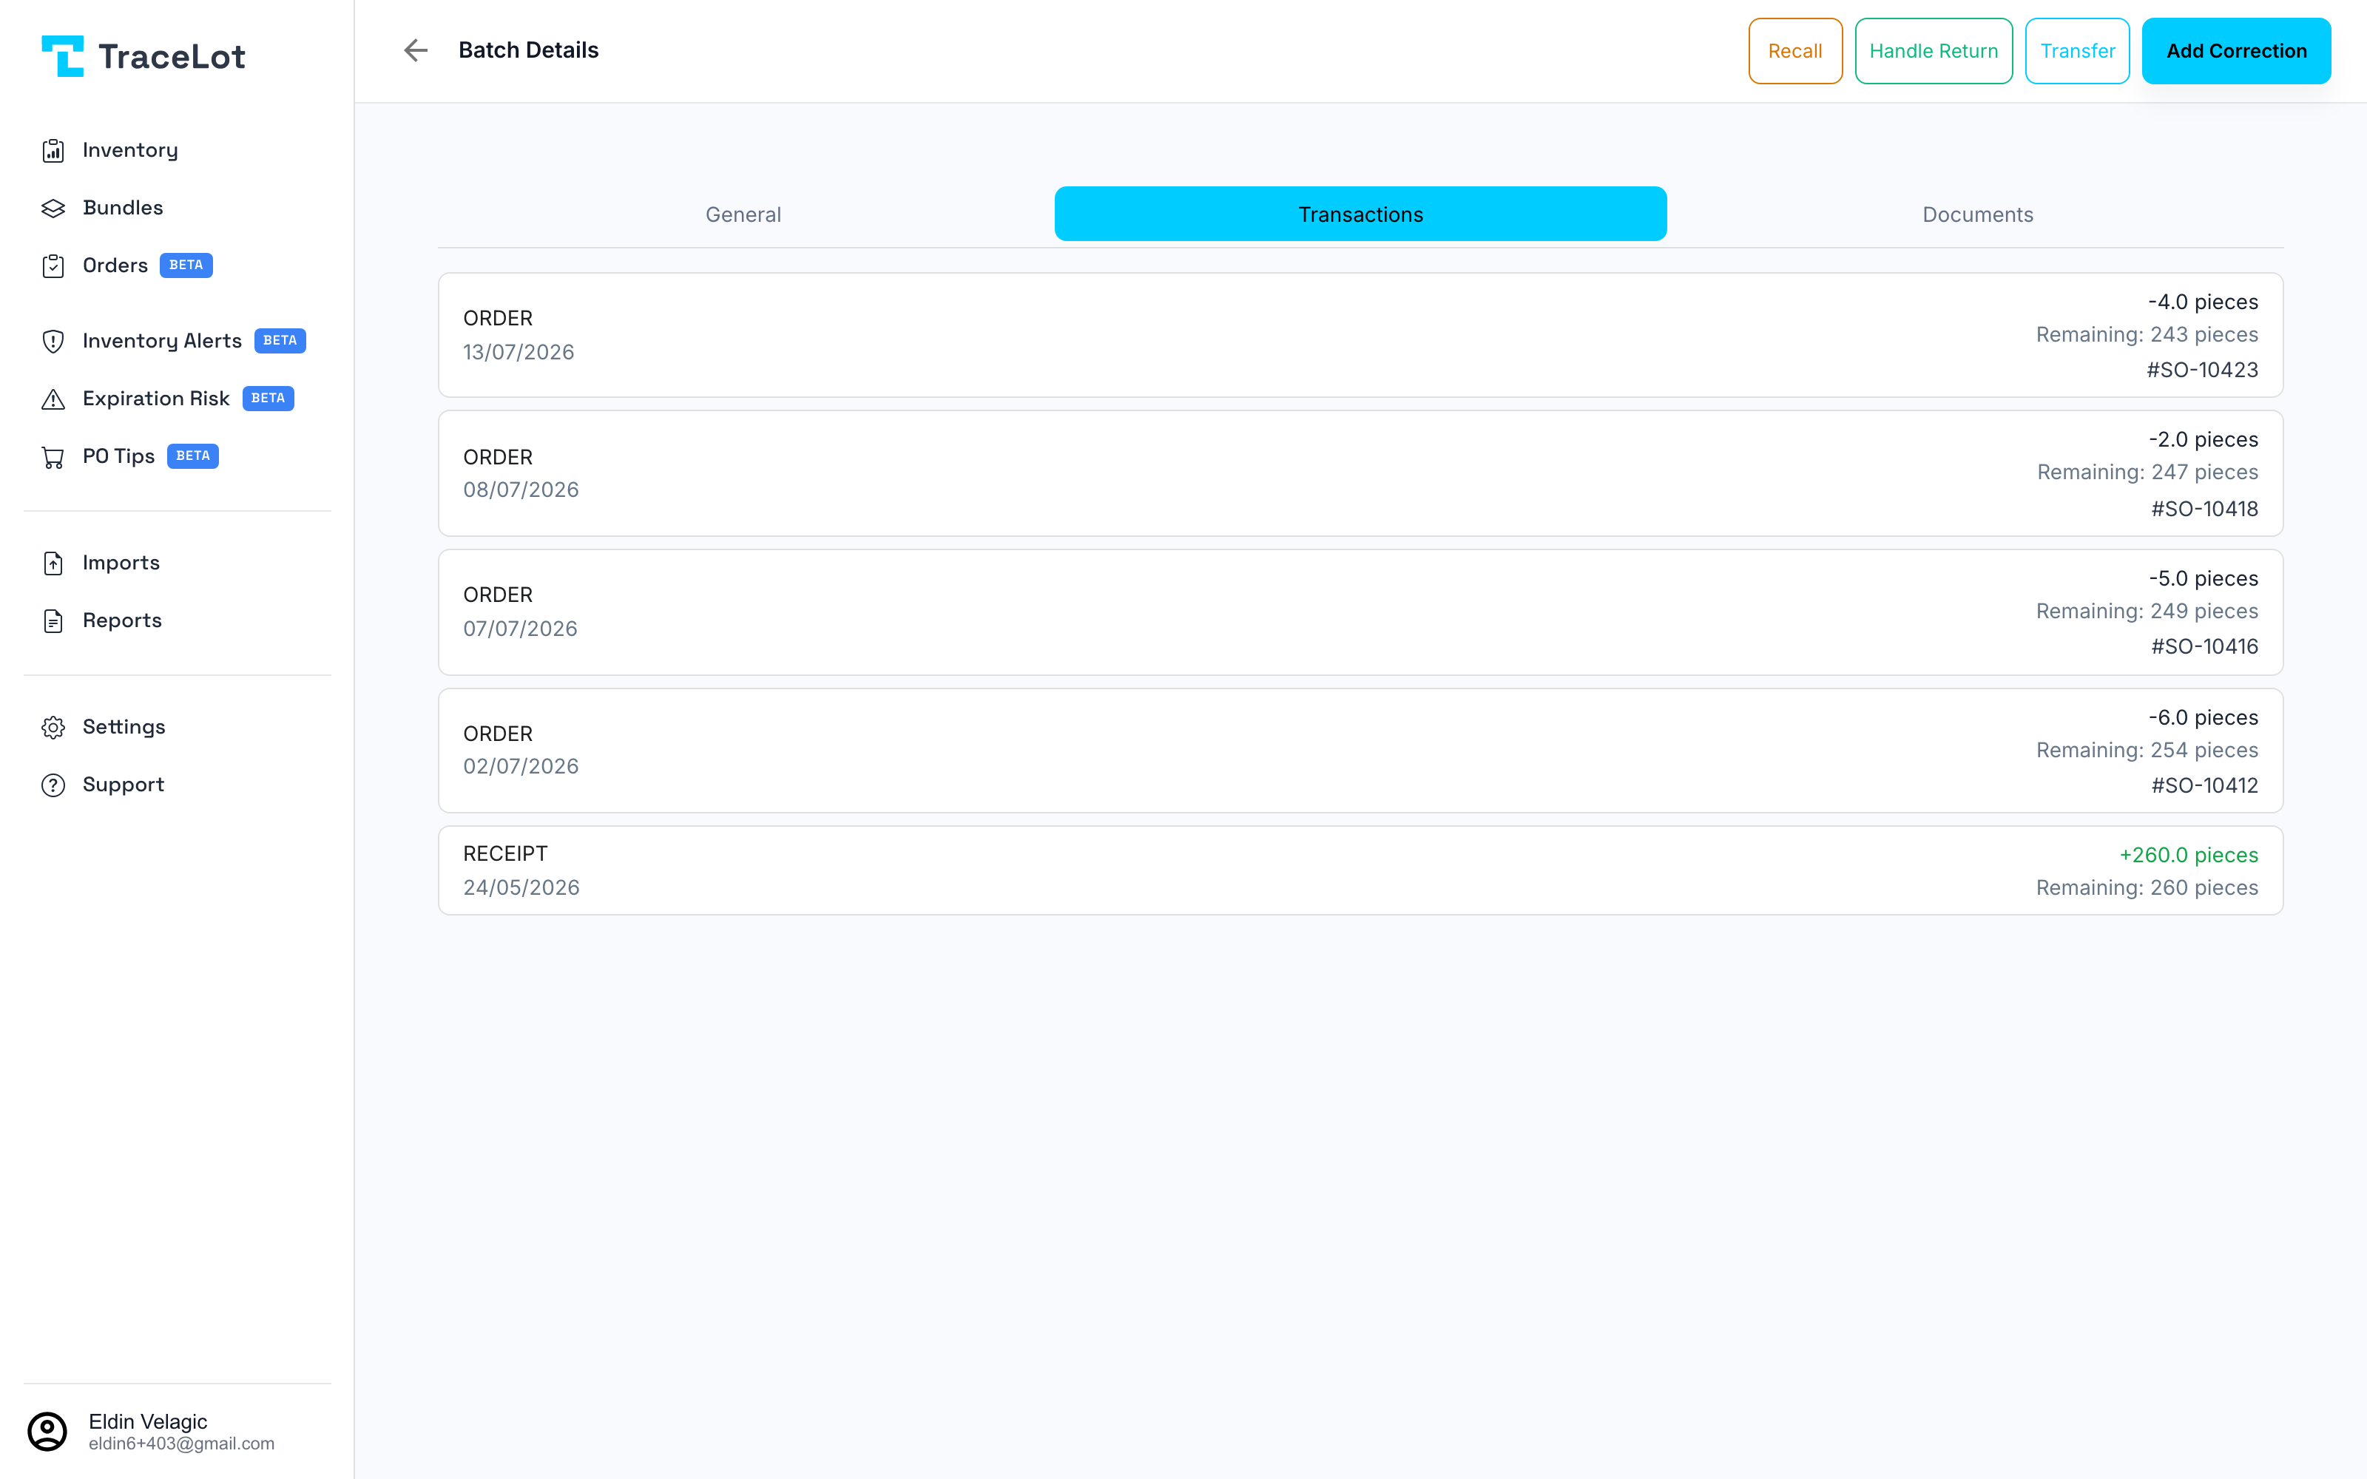2367x1479 pixels.
Task: Click the Reports document icon
Action: click(53, 621)
